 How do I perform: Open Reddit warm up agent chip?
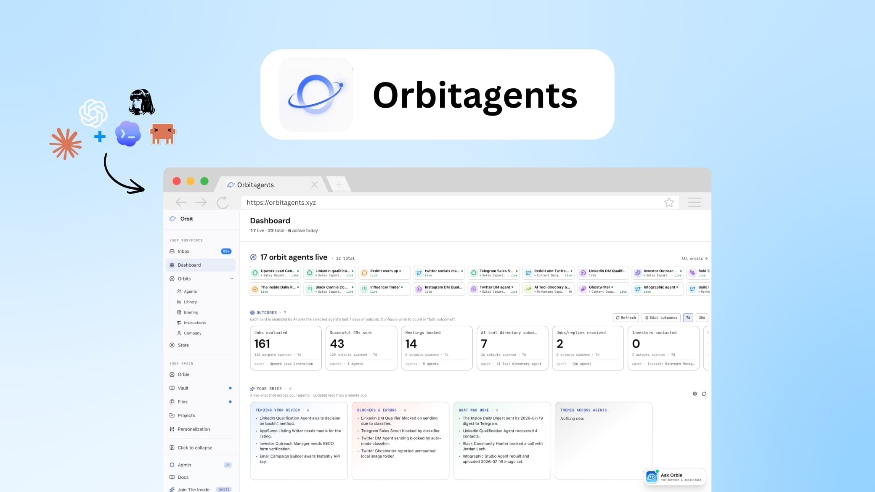coord(384,273)
